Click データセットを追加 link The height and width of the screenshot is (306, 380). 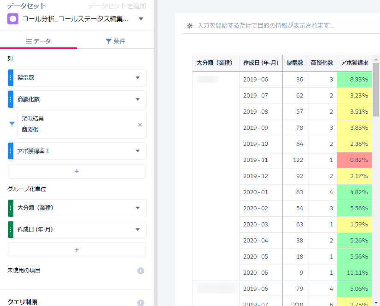(117, 6)
